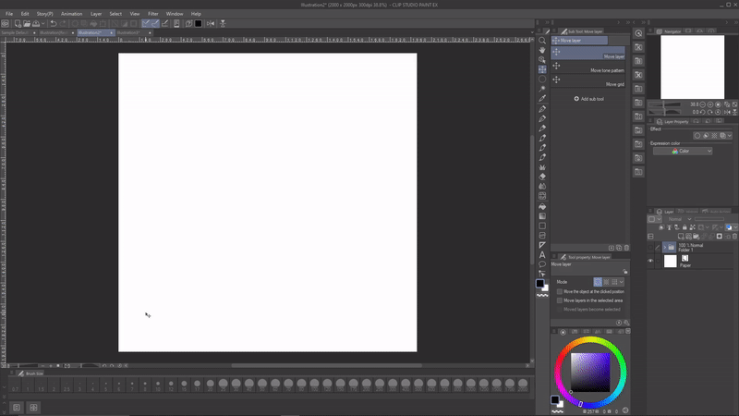The height and width of the screenshot is (416, 739).
Task: Click the Delete layer trash icon
Action: (x=734, y=237)
